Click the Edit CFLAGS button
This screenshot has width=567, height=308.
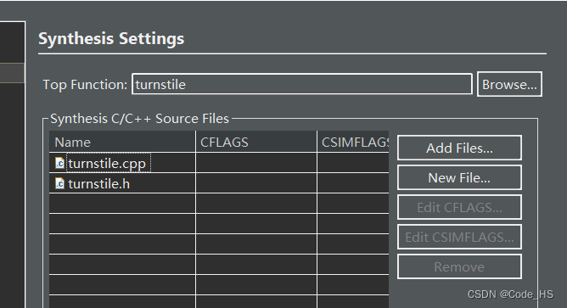459,207
